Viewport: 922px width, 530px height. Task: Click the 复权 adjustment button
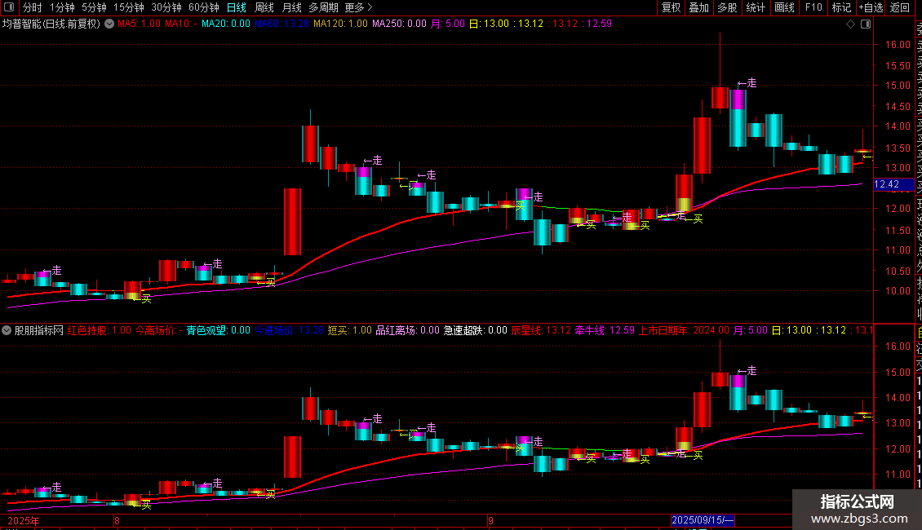(671, 7)
